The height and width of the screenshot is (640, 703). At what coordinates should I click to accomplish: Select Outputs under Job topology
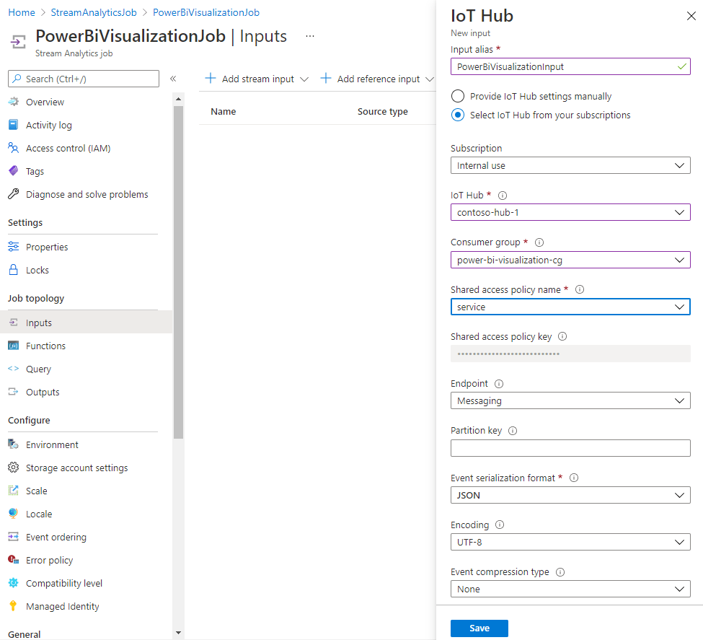44,391
